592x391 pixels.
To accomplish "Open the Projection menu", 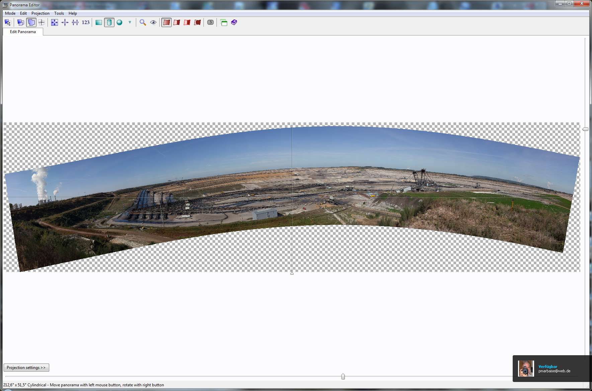I will (x=40, y=13).
